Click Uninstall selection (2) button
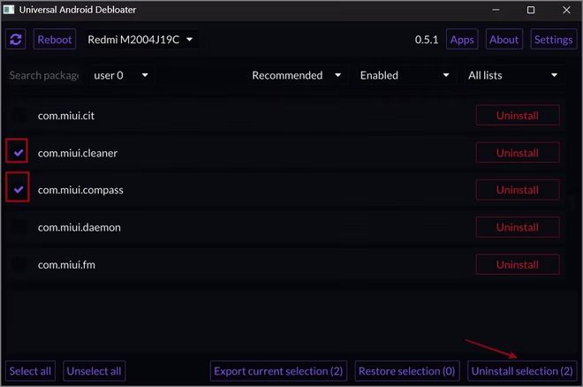 (522, 371)
